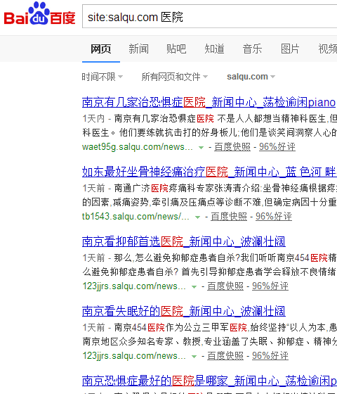Expand arrow beside 南京看抑郁首选医院 result URL
The height and width of the screenshot is (394, 337).
tap(194, 287)
